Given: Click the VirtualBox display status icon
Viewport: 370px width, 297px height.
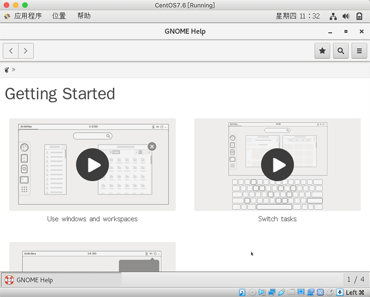Looking at the screenshot, I should coord(301,292).
